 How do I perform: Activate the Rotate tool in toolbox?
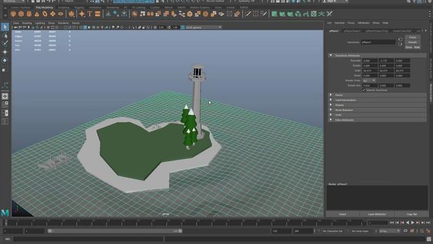[x=5, y=60]
